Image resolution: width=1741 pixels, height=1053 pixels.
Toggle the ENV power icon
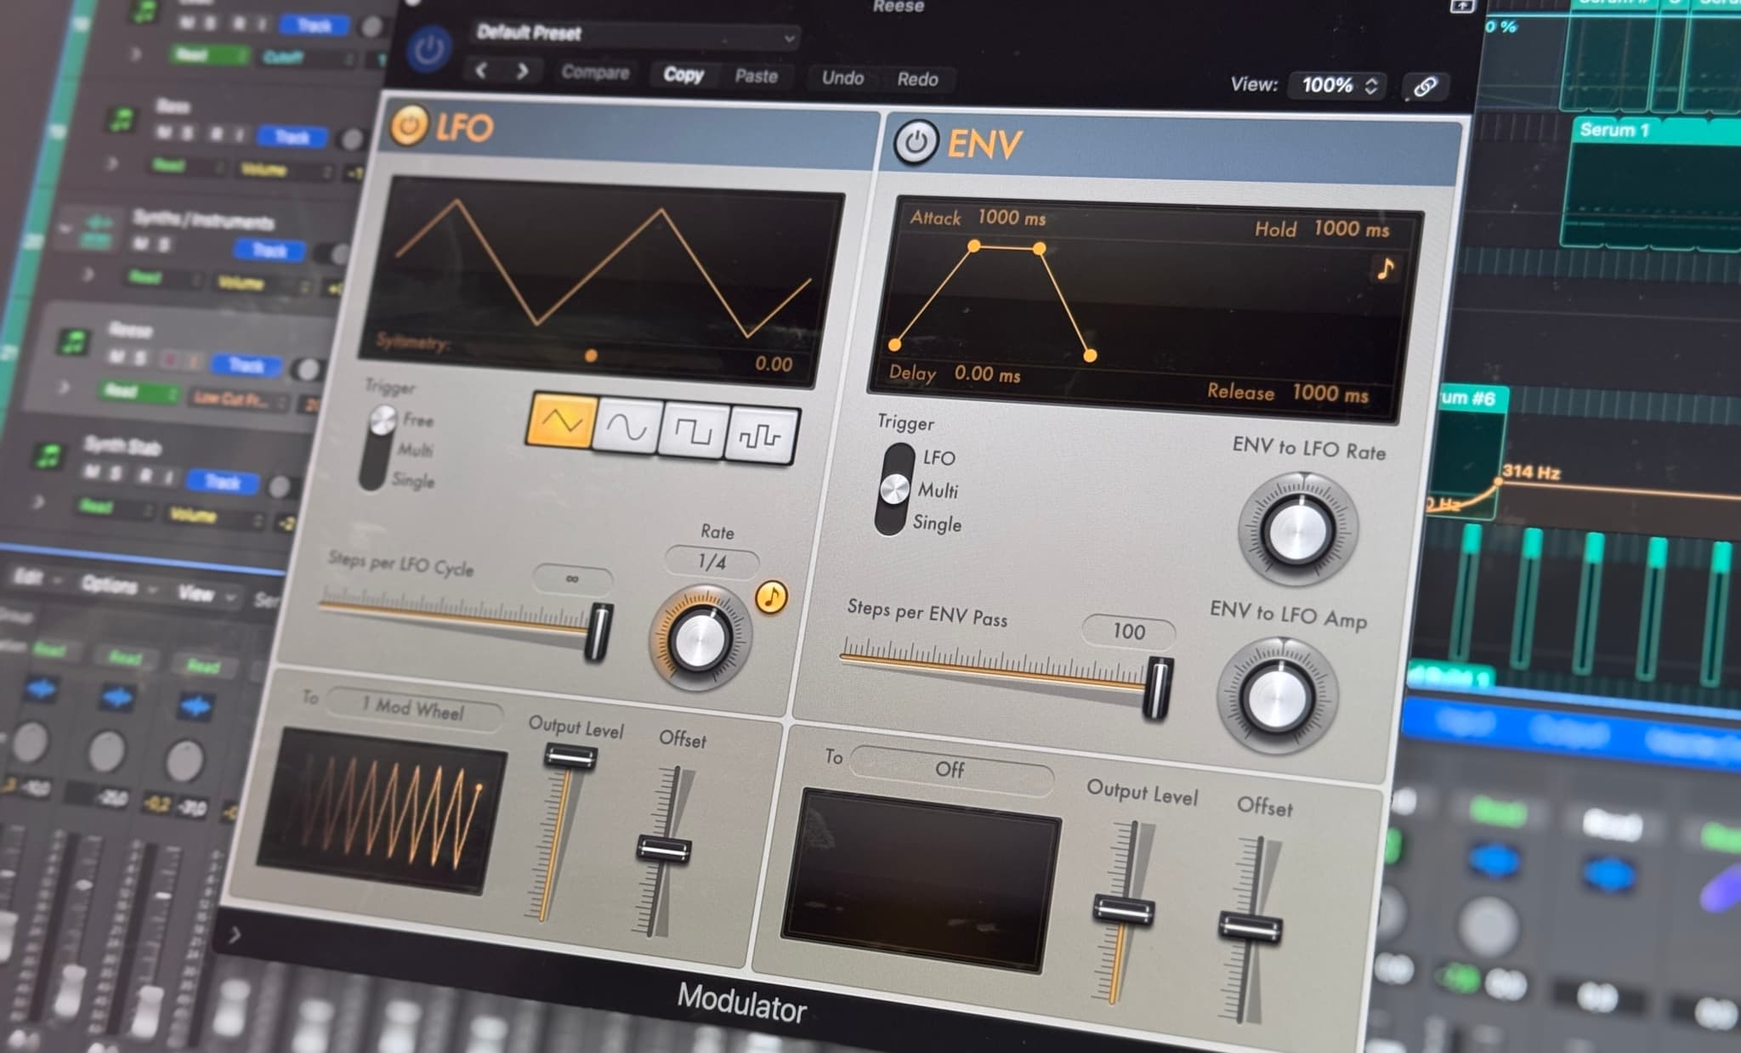pyautogui.click(x=916, y=140)
